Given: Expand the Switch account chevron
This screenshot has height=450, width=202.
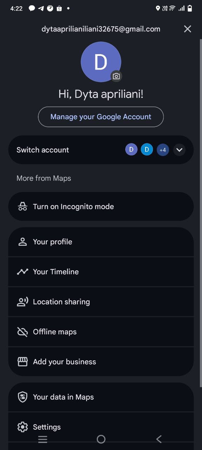Looking at the screenshot, I should click(x=179, y=150).
